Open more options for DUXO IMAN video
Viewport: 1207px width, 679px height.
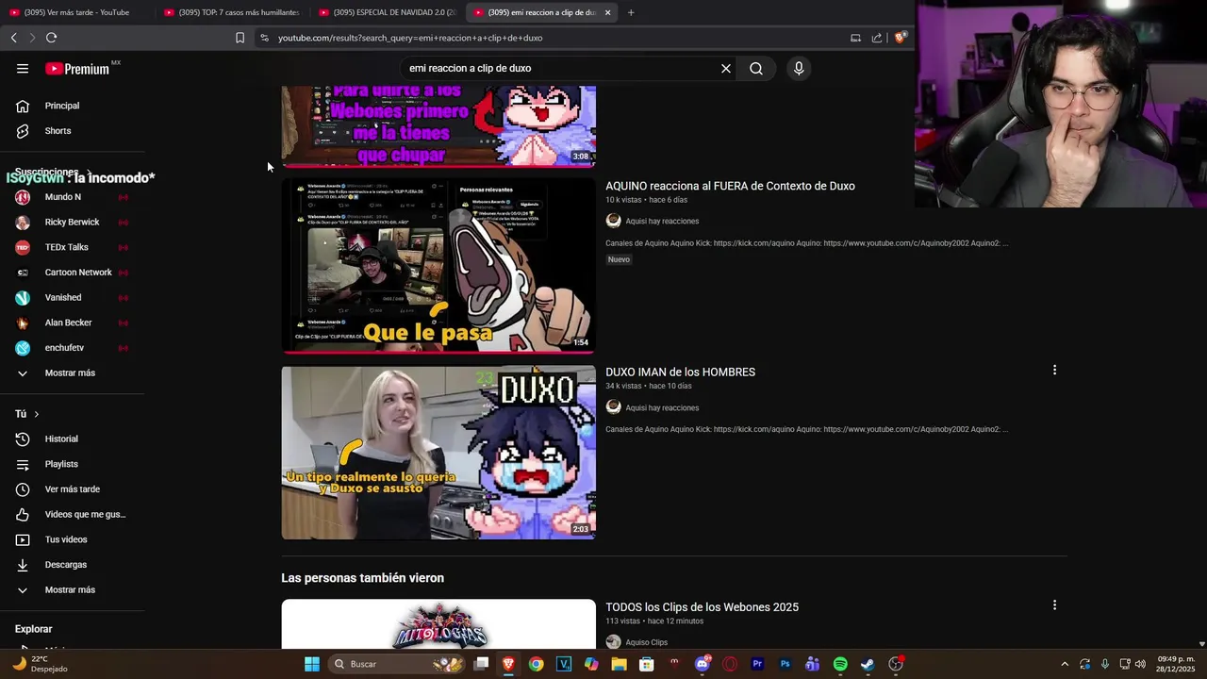(1054, 370)
